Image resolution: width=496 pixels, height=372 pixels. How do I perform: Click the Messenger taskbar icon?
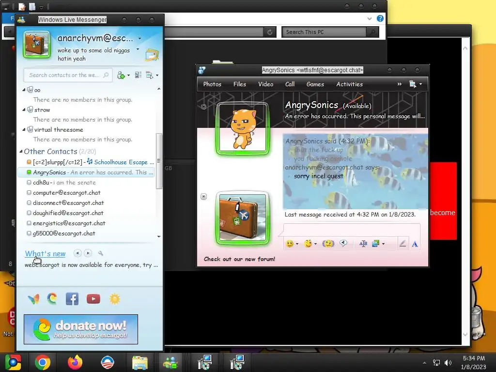click(x=170, y=363)
